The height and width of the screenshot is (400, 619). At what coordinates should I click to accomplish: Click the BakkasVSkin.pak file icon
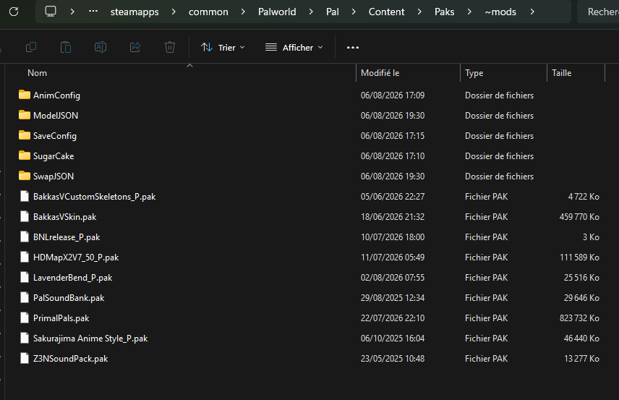pos(25,216)
